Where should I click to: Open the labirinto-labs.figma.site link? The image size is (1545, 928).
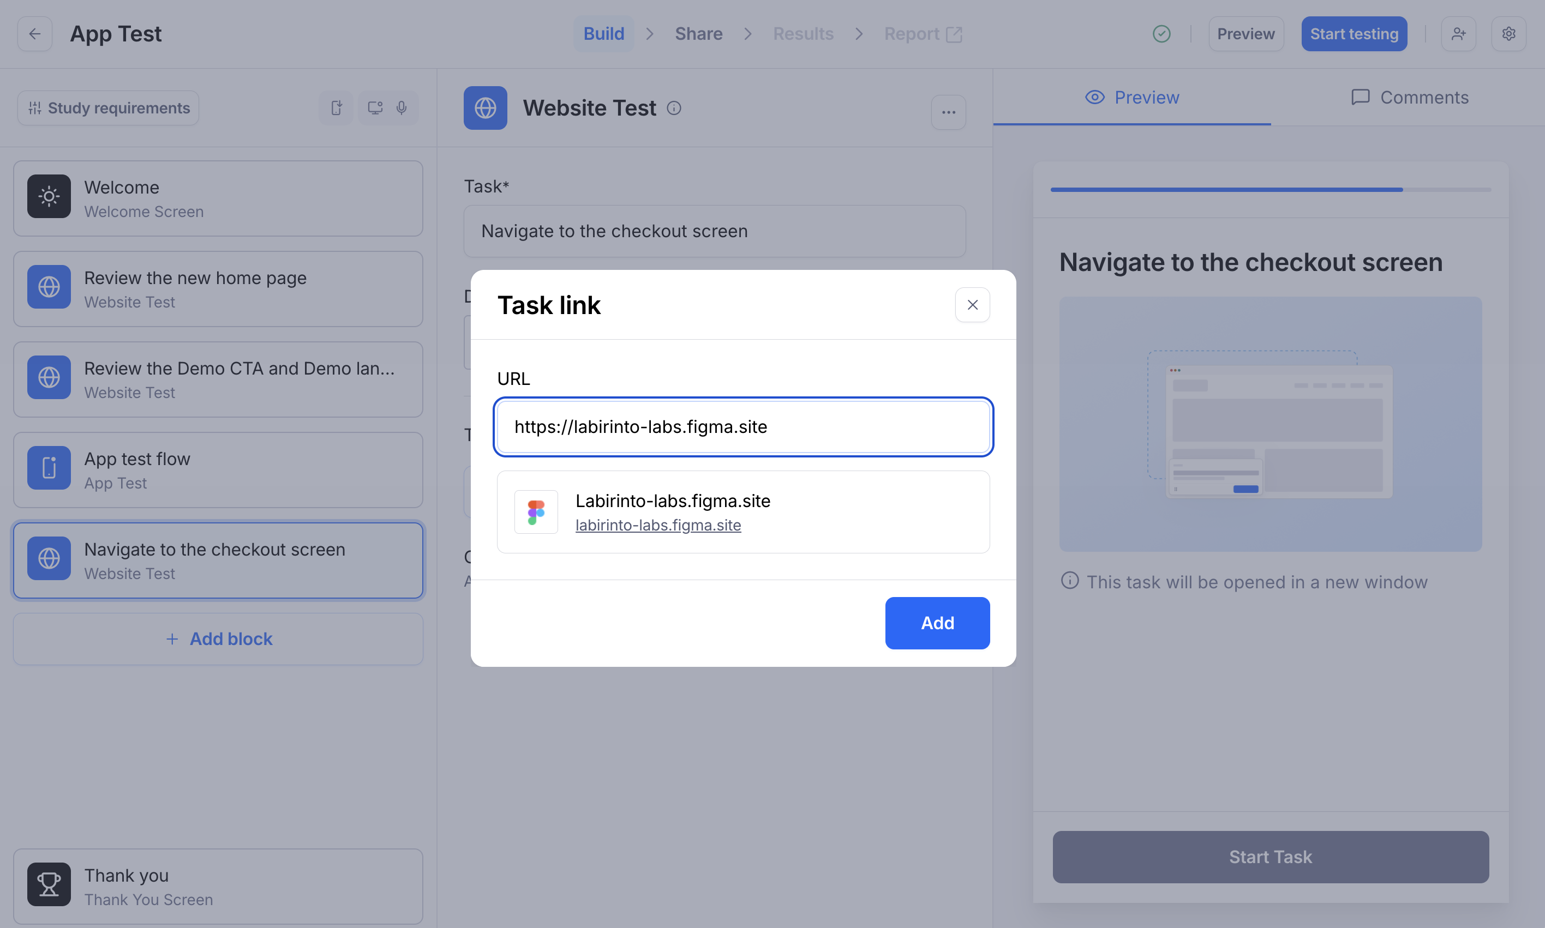point(657,525)
